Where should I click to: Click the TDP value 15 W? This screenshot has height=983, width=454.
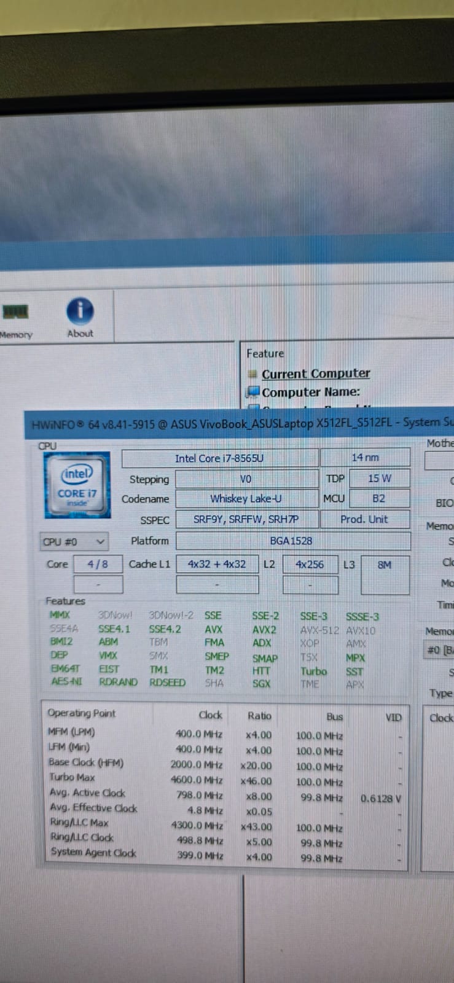[379, 479]
